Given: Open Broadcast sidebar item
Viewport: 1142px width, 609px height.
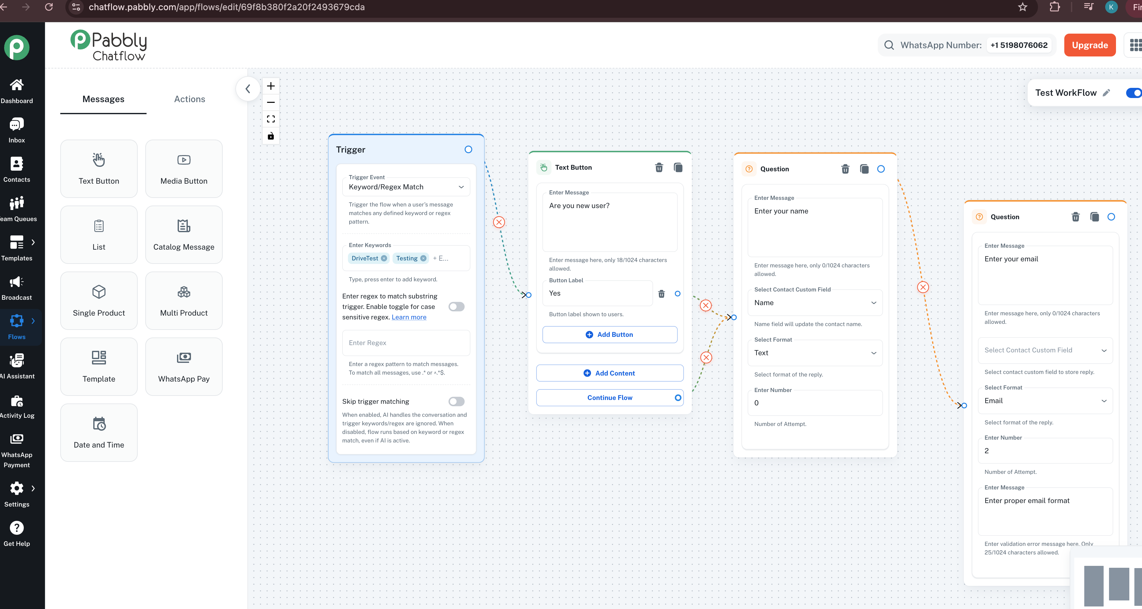Looking at the screenshot, I should pos(17,288).
